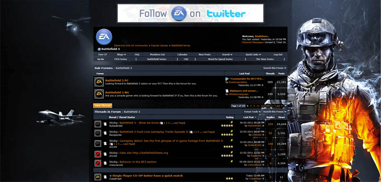Expand the Forum Tools dropdown
The width and height of the screenshot is (381, 182).
pyautogui.click(x=252, y=111)
